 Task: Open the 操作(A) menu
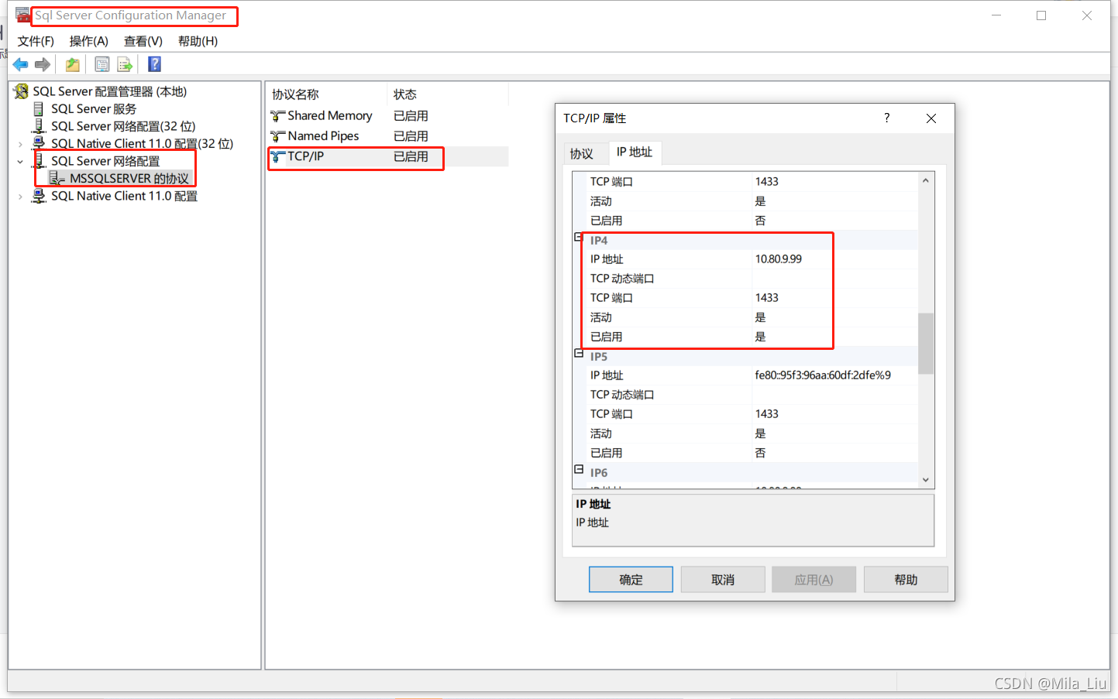(x=89, y=41)
